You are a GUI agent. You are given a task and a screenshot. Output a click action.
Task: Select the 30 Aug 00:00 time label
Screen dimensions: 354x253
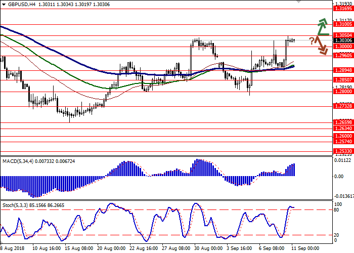click(x=208, y=248)
